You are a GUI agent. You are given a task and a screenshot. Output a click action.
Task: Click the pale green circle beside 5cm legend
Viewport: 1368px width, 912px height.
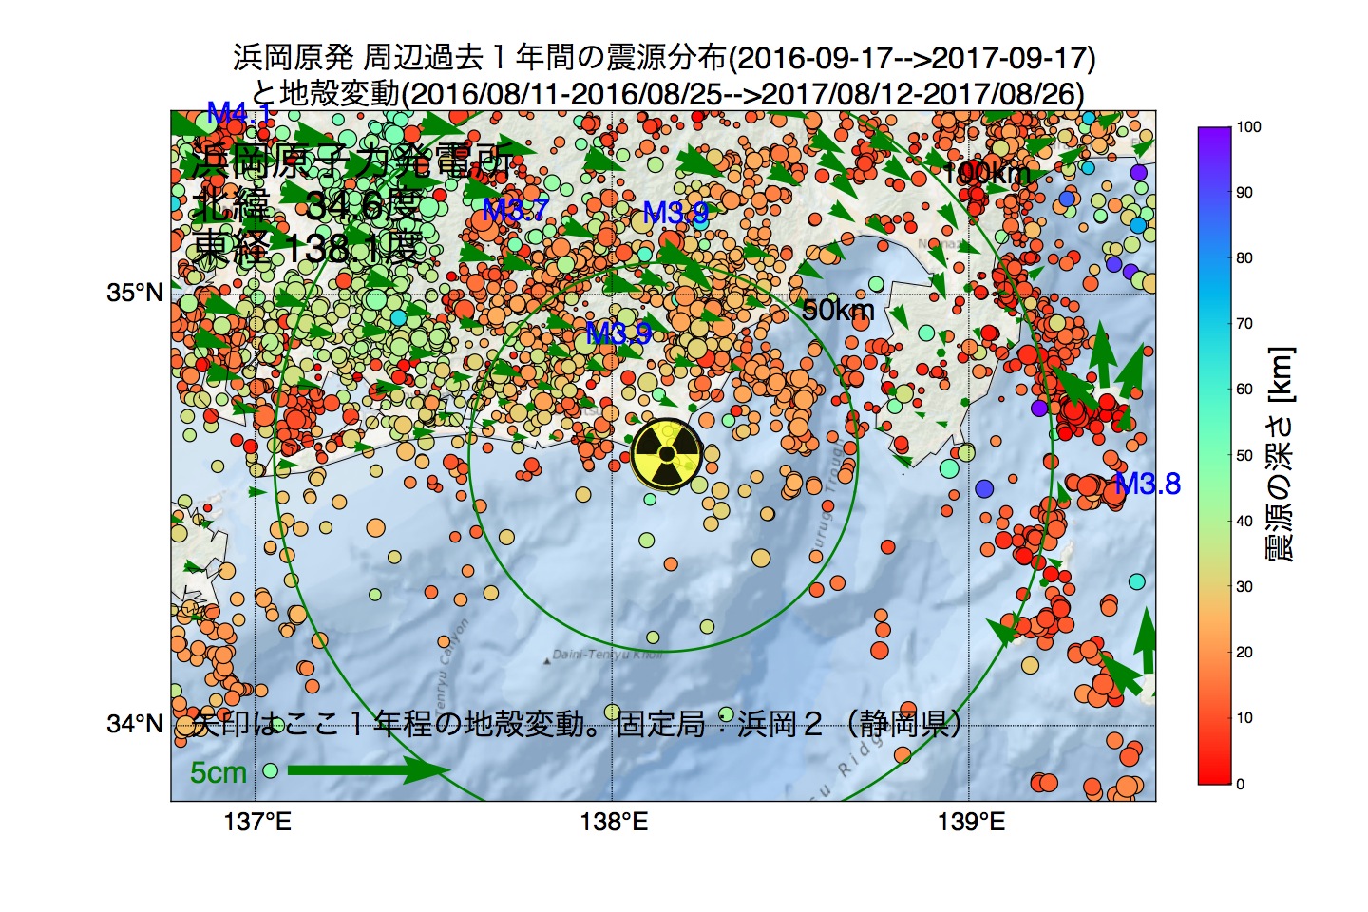[x=271, y=769]
